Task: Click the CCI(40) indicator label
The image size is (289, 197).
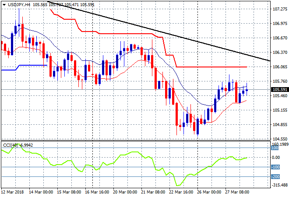Action: [x=11, y=145]
